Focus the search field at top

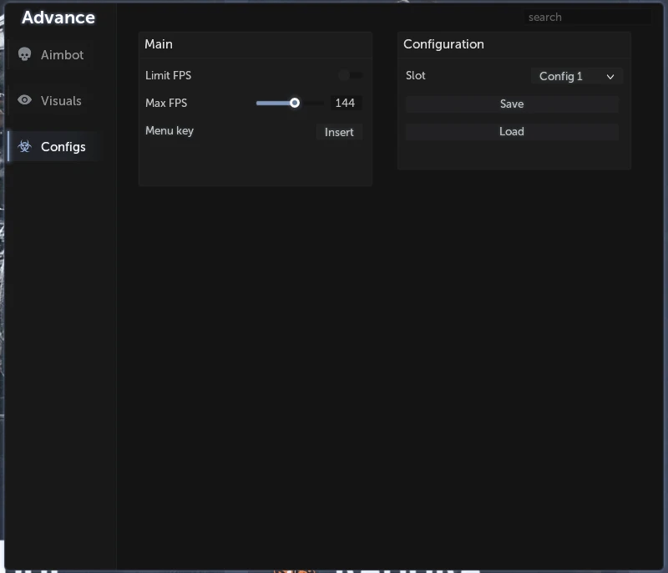[x=588, y=17]
